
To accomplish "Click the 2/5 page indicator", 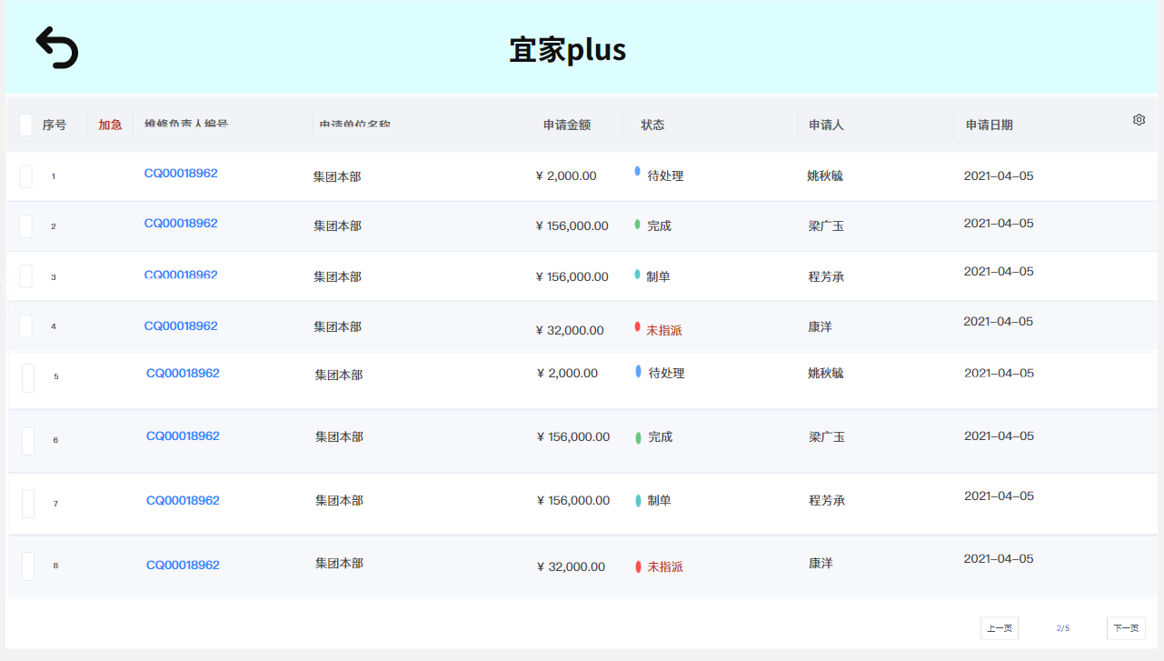I will point(1063,628).
